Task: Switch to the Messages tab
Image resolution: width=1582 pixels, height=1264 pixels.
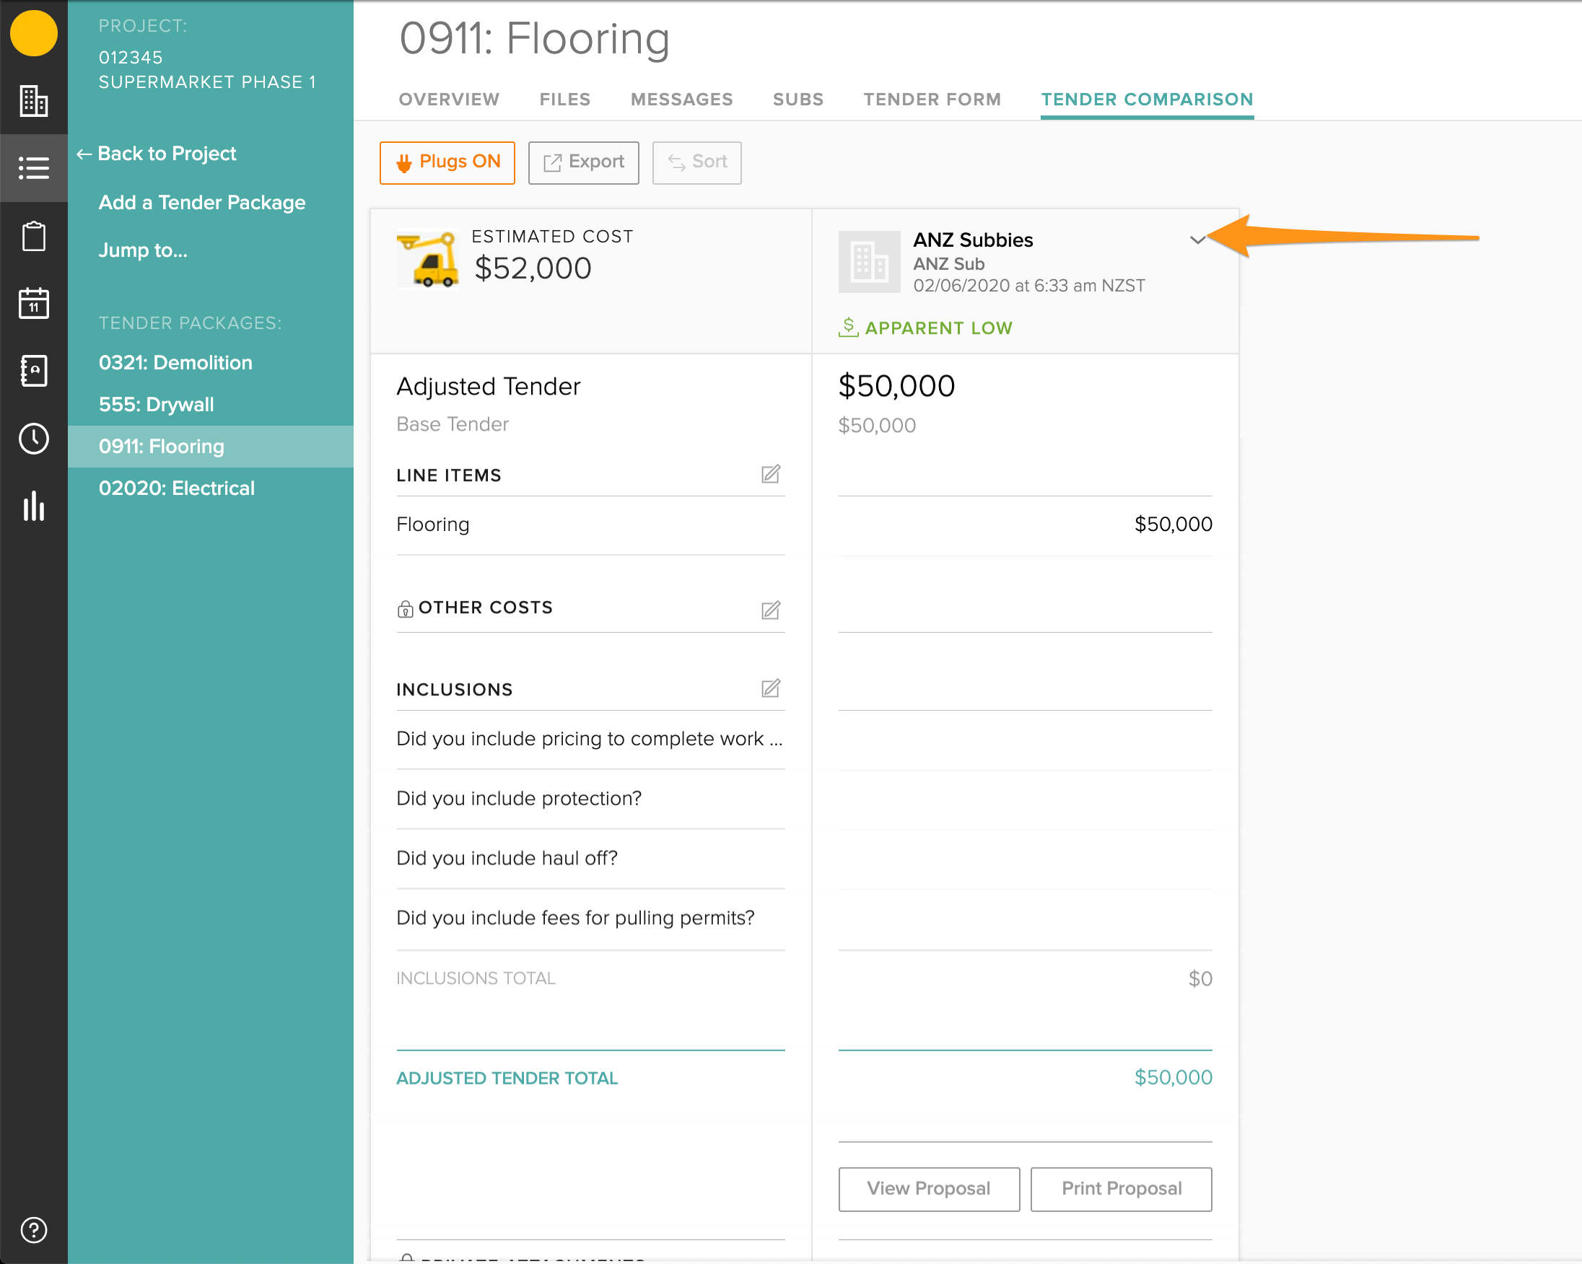Action: pos(682,99)
